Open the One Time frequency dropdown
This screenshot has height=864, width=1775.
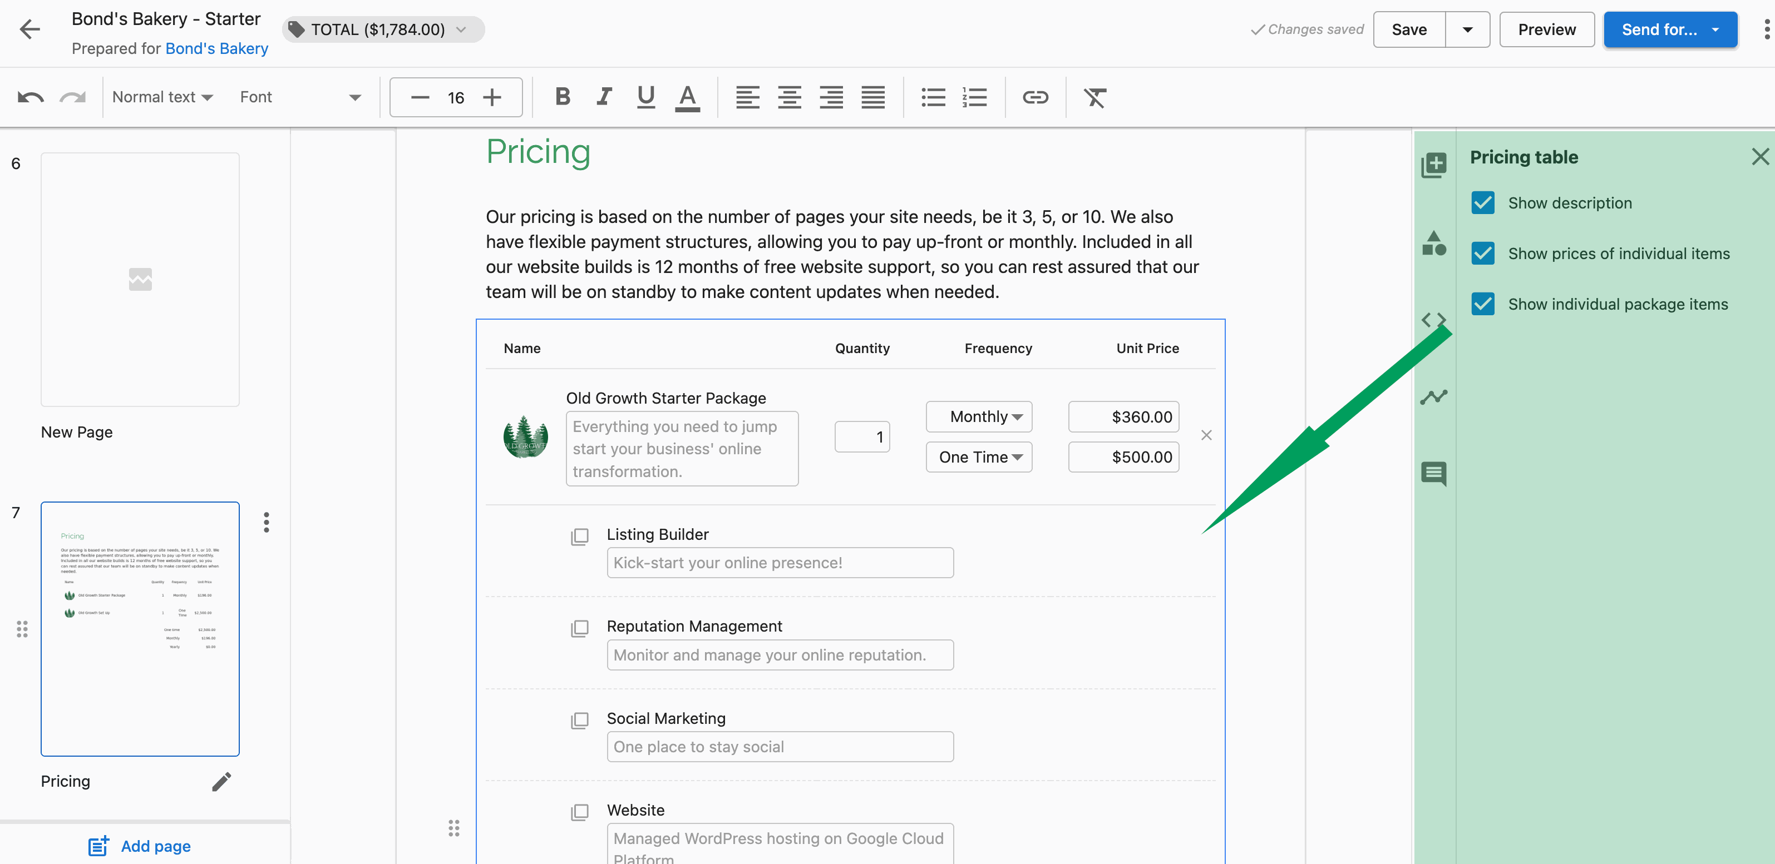tap(978, 457)
